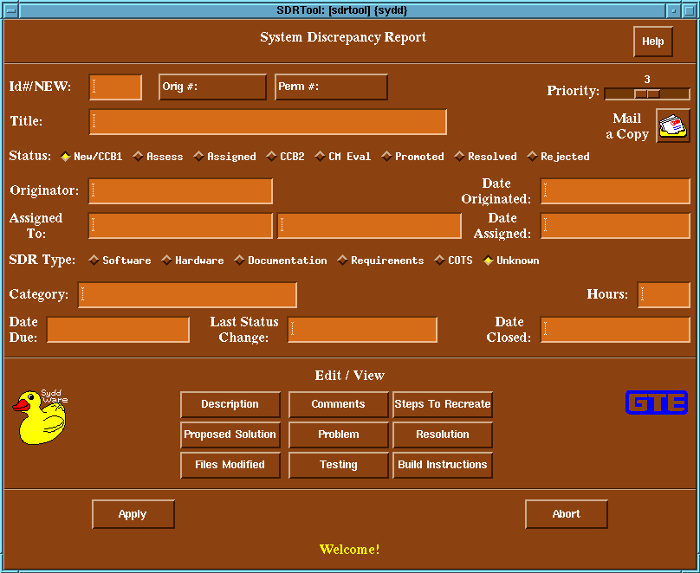Image resolution: width=700 pixels, height=573 pixels.
Task: Click the blue GTE logo
Action: click(657, 402)
